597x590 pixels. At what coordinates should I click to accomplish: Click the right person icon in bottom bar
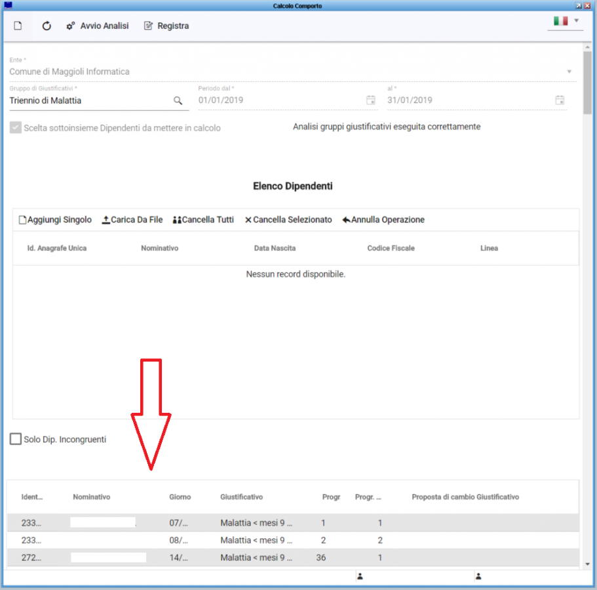(x=478, y=576)
